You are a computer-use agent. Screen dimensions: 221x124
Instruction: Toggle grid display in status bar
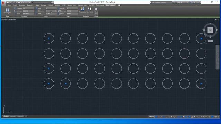pos(156,117)
